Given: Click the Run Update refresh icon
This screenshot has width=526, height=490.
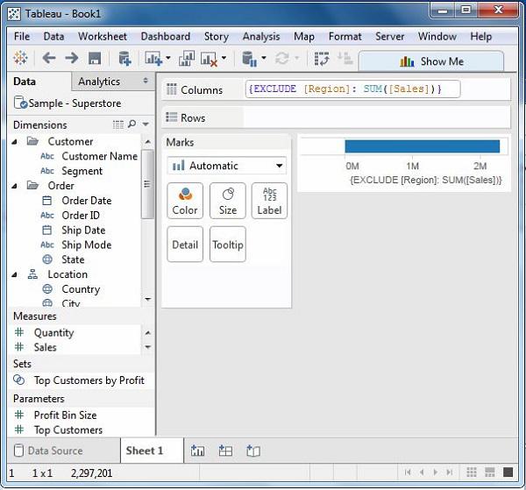Looking at the screenshot, I should pos(282,59).
